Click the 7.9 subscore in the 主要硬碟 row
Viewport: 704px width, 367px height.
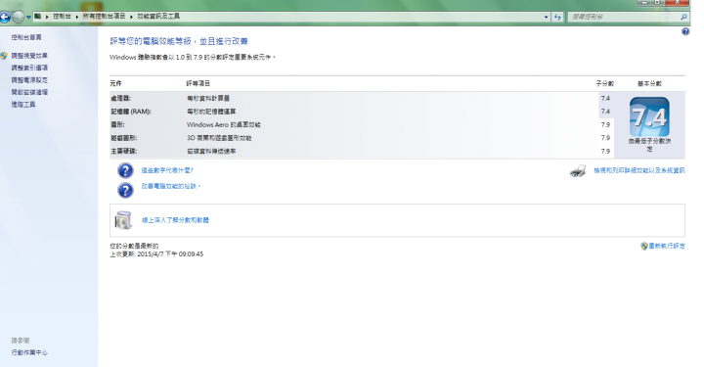click(x=605, y=152)
